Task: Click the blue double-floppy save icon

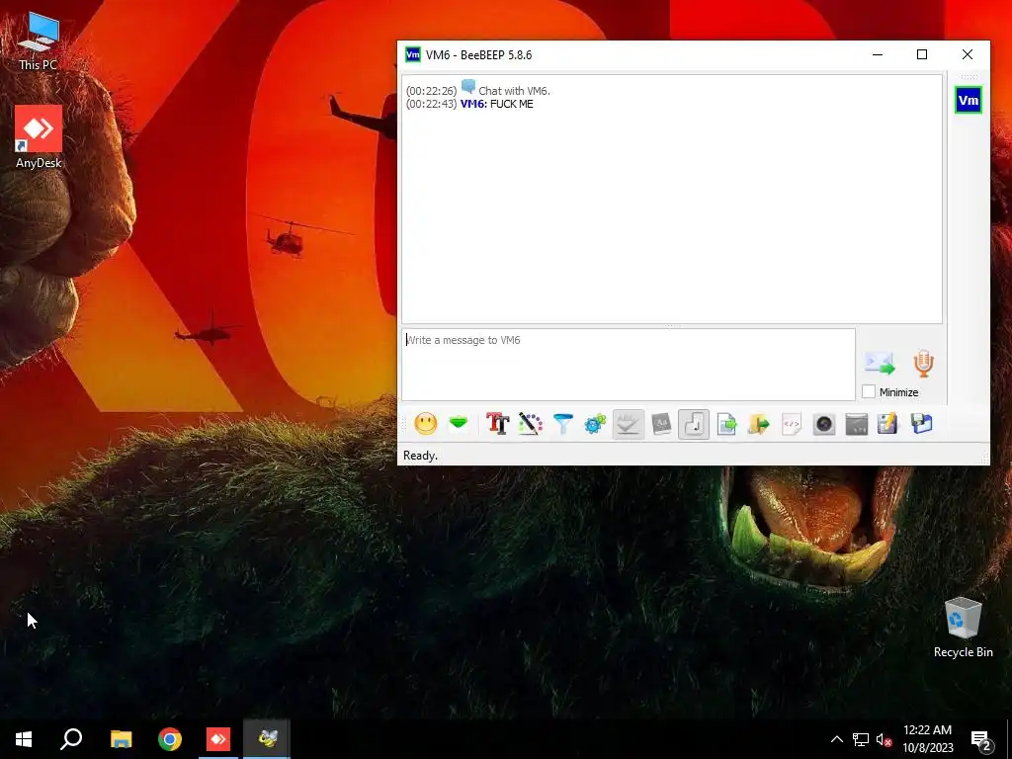Action: pyautogui.click(x=922, y=424)
